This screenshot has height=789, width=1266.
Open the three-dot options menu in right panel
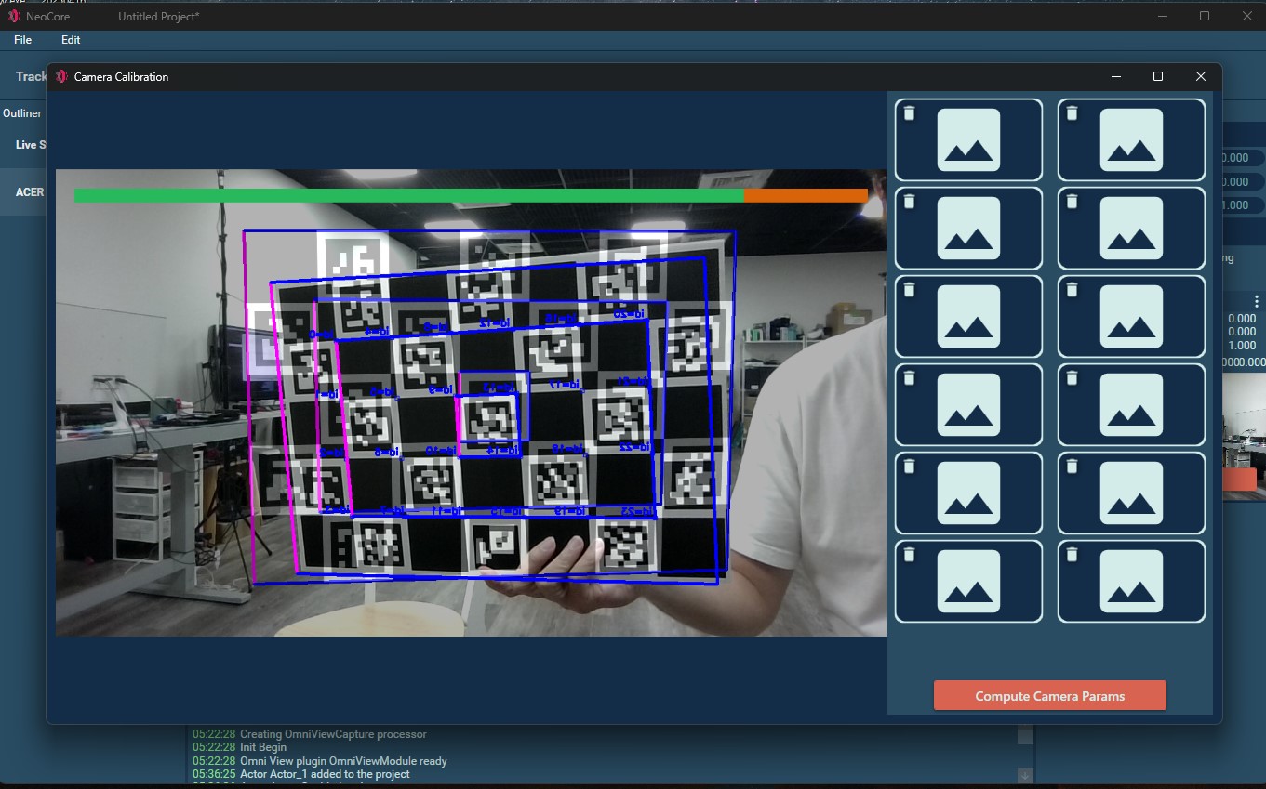[x=1256, y=302]
